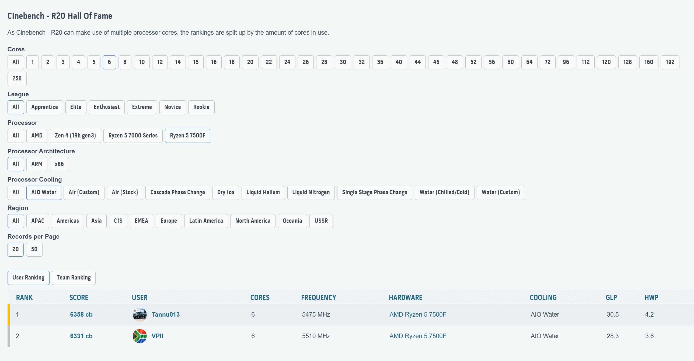
Task: Filter region by North America
Action: pyautogui.click(x=253, y=221)
